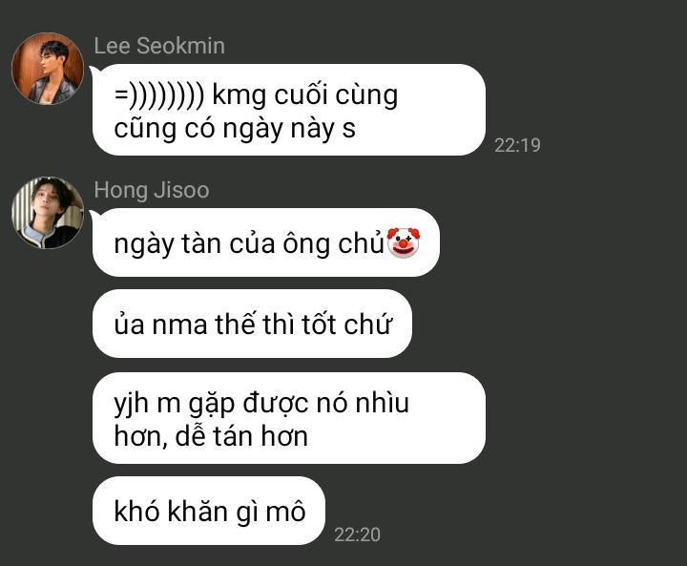Click the Lee Seokmin sender name
Screen dimensions: 687x566
[159, 46]
